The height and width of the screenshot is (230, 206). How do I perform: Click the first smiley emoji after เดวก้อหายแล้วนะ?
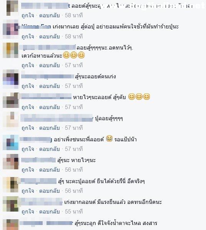coord(66,55)
